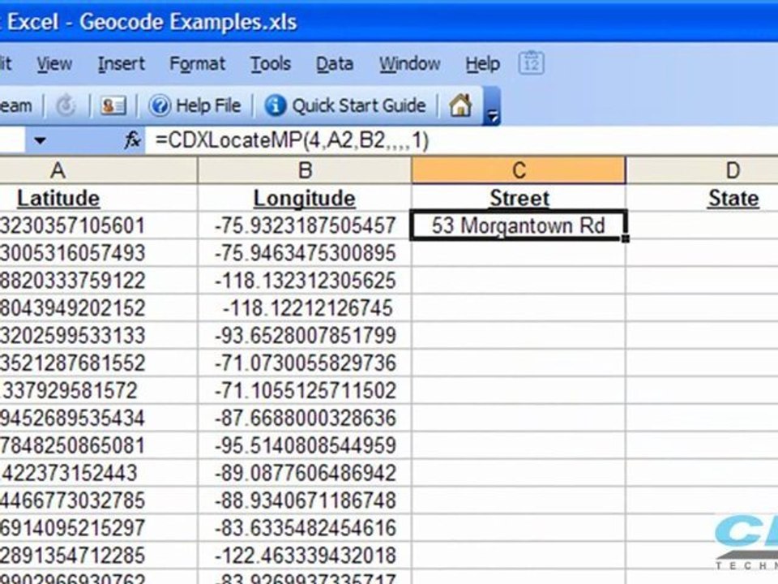The height and width of the screenshot is (584, 778).
Task: Click the State header cell
Action: (x=702, y=198)
